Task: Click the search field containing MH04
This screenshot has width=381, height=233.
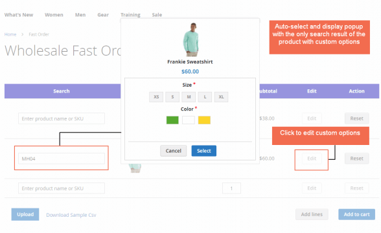Action: pos(62,159)
